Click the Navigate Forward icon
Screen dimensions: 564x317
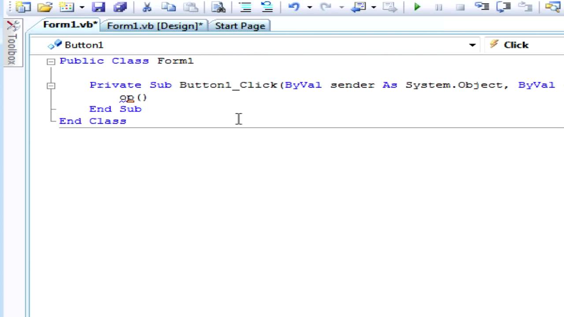390,7
